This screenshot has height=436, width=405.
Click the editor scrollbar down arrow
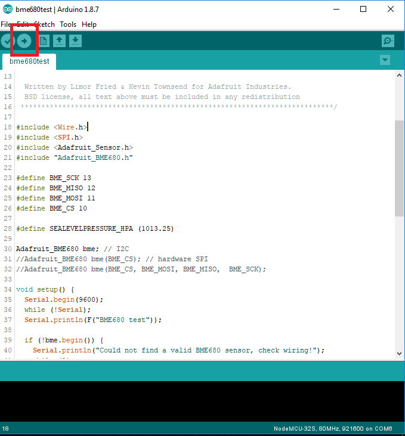coord(399,354)
